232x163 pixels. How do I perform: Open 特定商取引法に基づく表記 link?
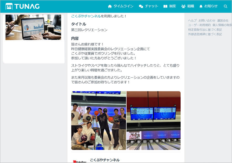click(x=205, y=30)
